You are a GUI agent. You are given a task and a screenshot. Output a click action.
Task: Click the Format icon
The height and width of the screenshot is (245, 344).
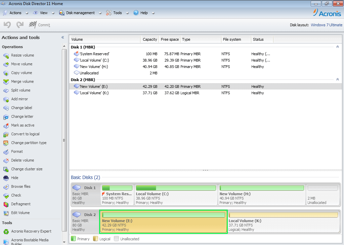(6, 152)
